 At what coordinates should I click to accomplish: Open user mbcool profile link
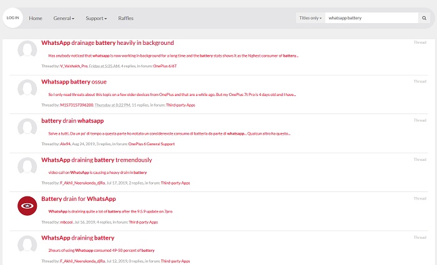click(66, 223)
